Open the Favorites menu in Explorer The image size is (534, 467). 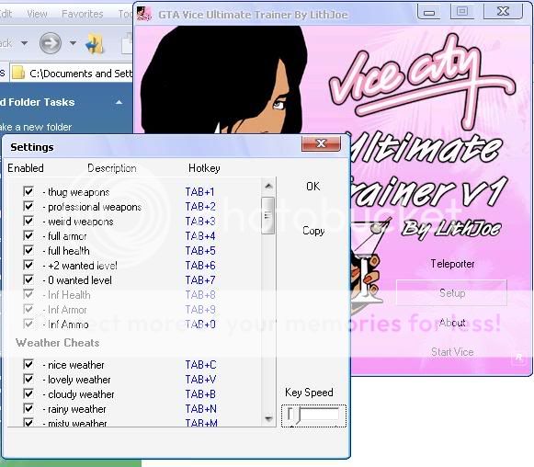(83, 14)
